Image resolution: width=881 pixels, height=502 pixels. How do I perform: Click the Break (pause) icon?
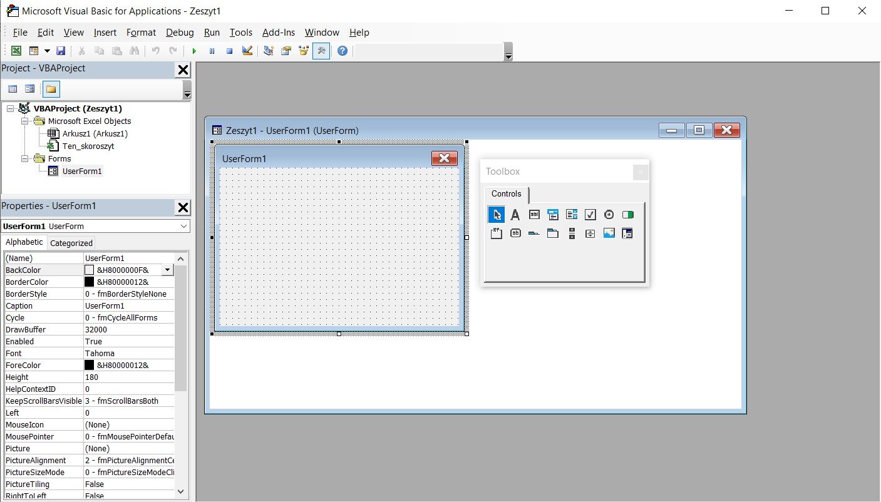(x=212, y=51)
